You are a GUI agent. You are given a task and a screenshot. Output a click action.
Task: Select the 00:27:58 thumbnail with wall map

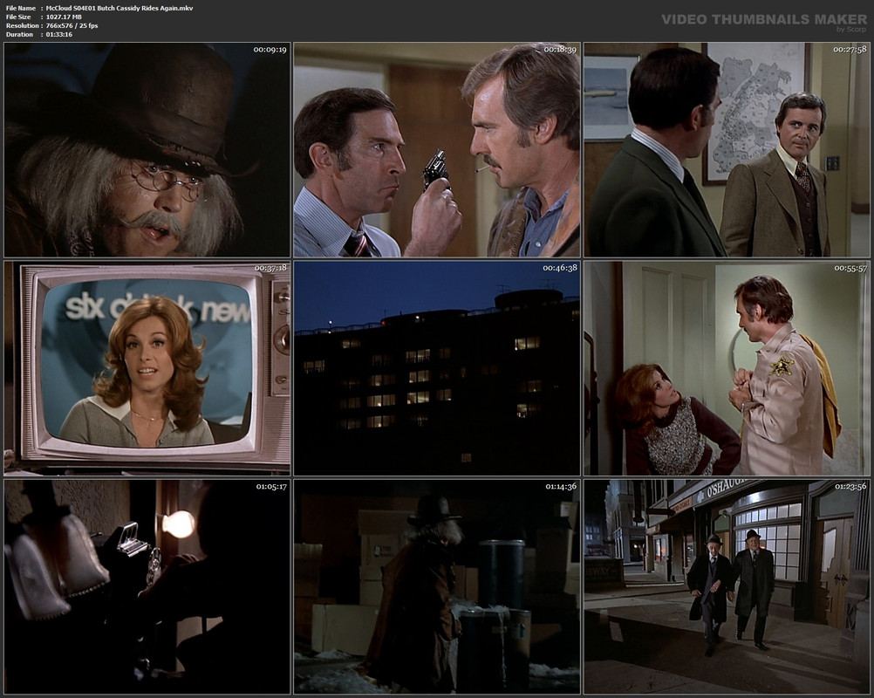(727, 150)
